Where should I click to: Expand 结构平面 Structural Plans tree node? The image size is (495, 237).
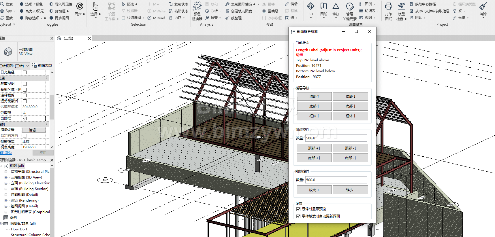[6, 172]
